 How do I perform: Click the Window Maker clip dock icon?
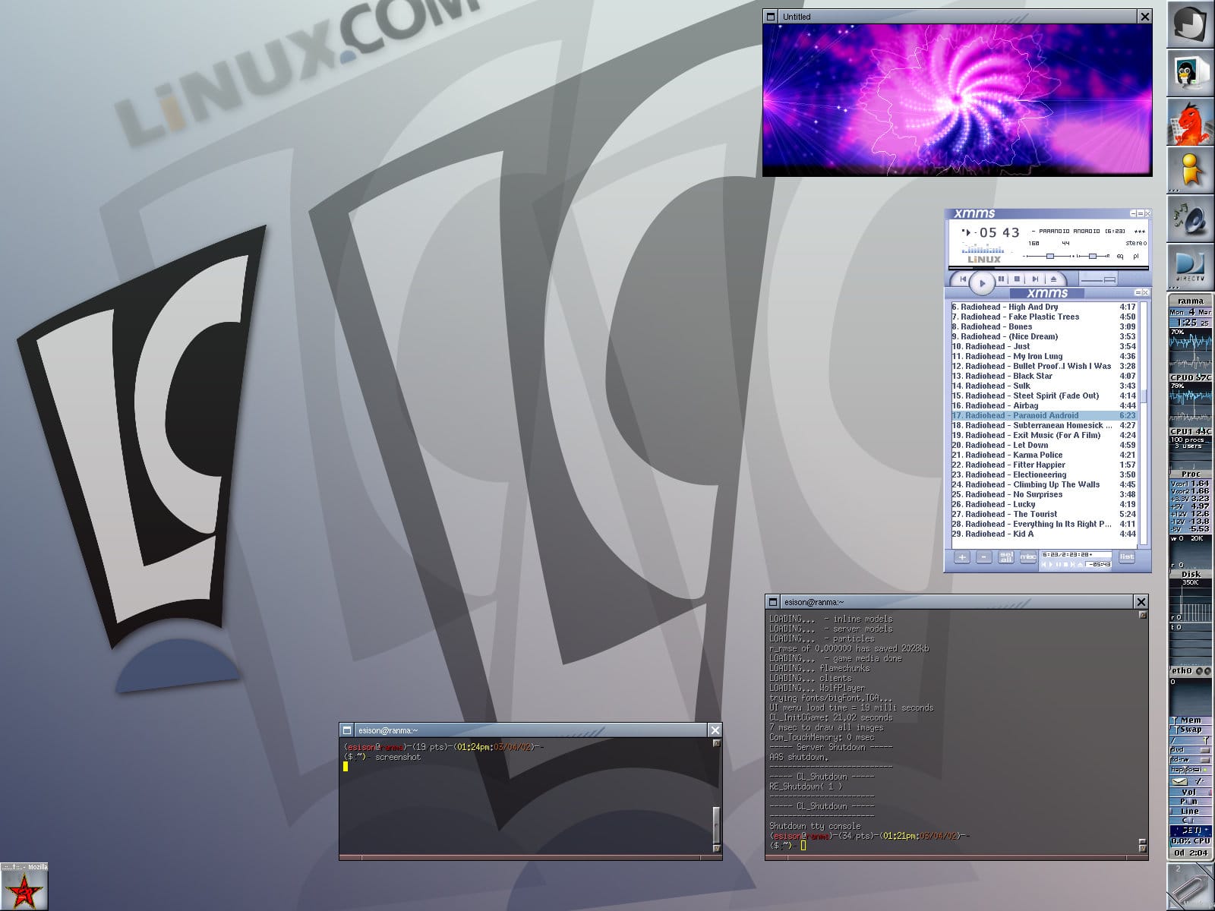[1190, 24]
